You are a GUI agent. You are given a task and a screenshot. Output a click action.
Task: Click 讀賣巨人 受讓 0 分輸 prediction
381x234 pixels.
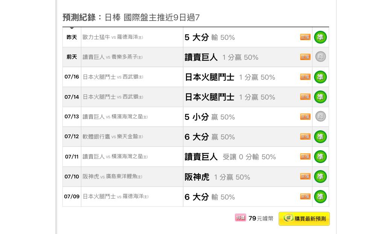[x=230, y=157]
